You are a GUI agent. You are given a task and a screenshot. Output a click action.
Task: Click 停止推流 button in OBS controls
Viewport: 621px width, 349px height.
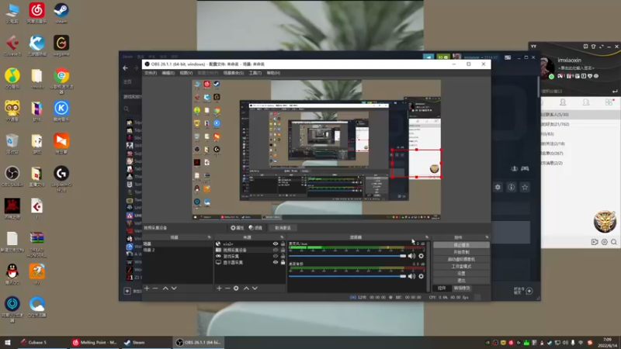461,245
